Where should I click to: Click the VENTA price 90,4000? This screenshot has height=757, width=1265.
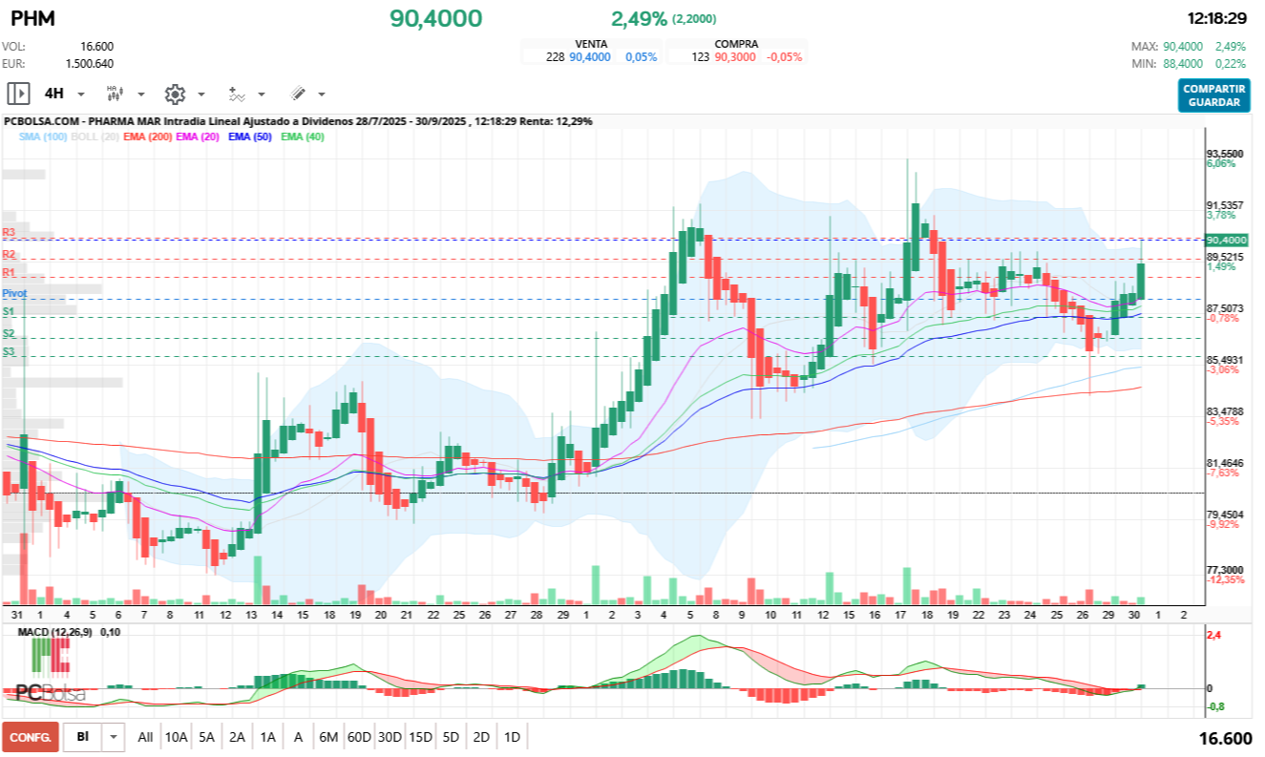(x=590, y=57)
